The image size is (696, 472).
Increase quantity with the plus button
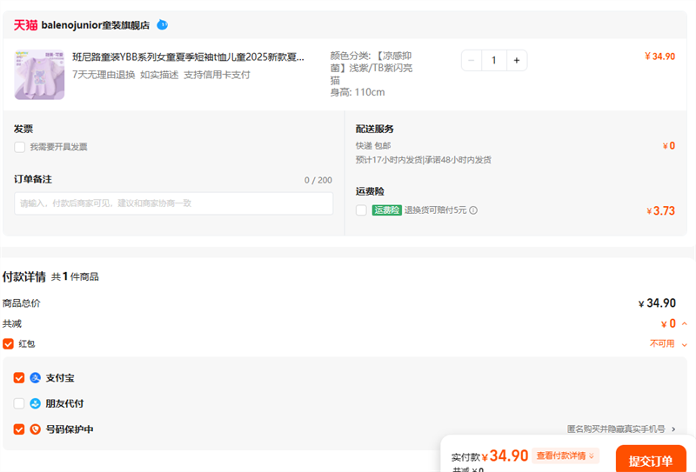pos(516,60)
